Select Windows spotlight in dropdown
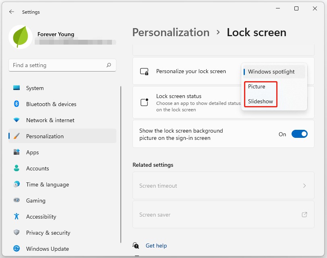The height and width of the screenshot is (258, 327). [274, 72]
